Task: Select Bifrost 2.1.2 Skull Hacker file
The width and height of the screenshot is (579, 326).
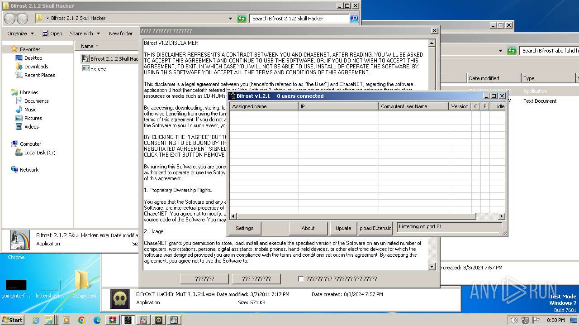Action: click(x=110, y=59)
